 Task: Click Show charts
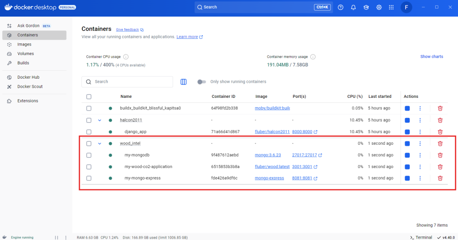(x=432, y=57)
